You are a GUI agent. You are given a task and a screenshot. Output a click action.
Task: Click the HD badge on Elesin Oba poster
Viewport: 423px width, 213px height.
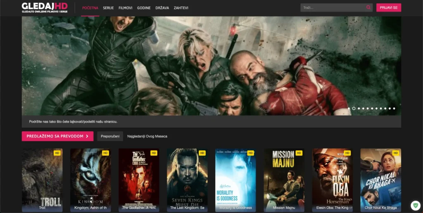click(347, 153)
